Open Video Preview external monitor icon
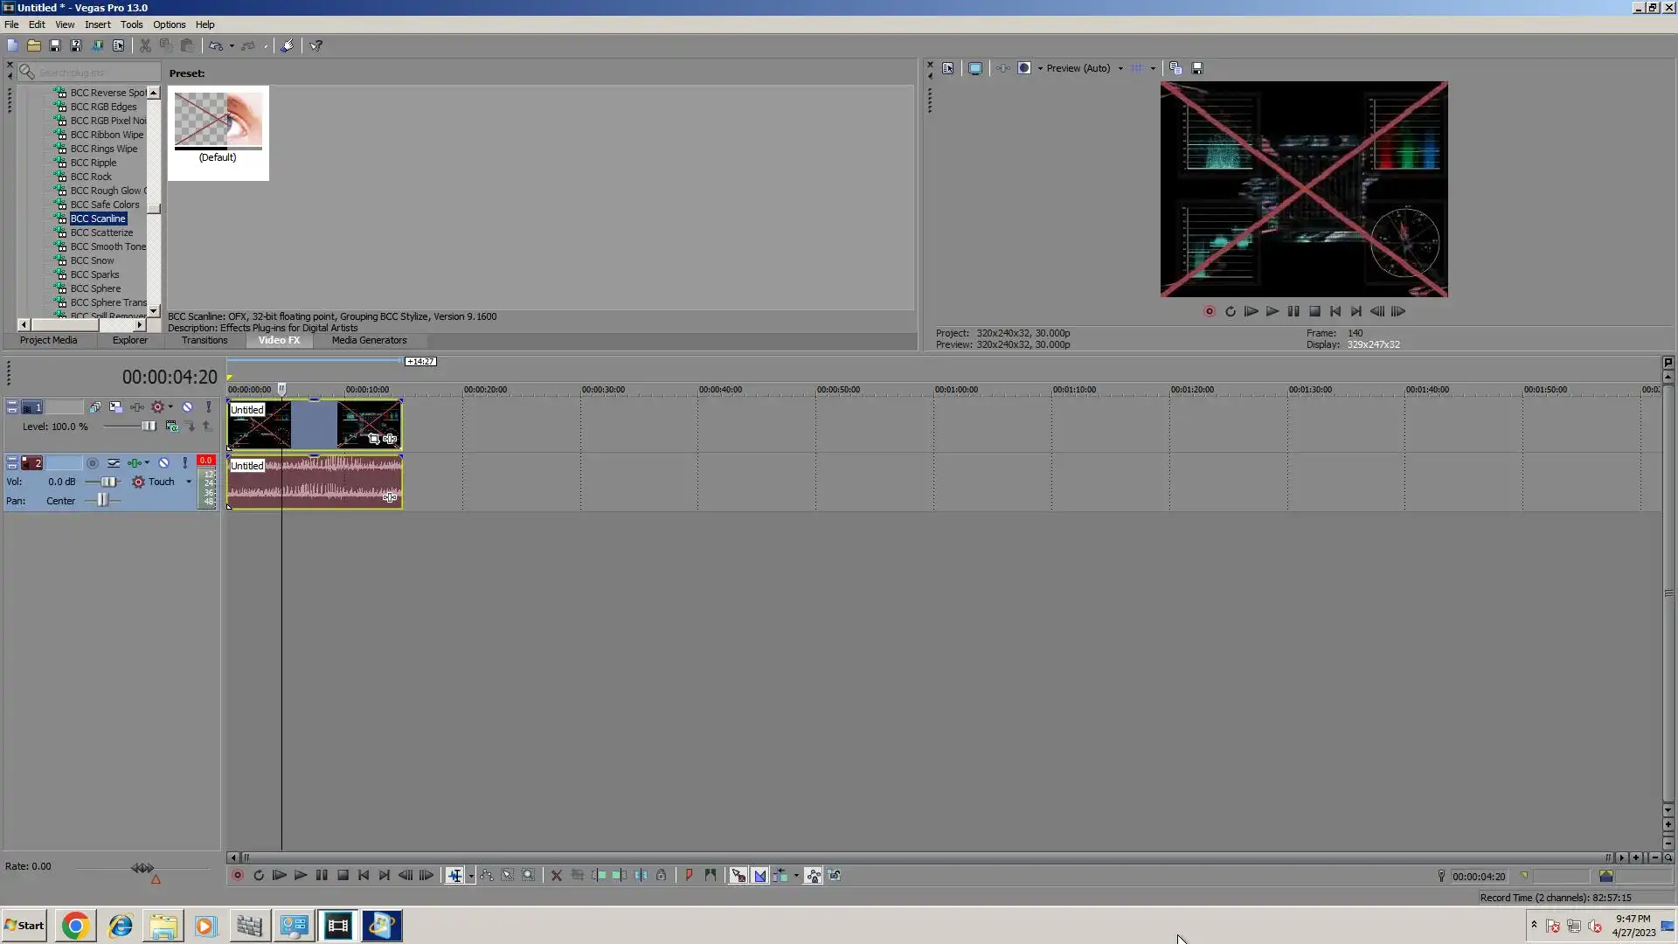Image resolution: width=1678 pixels, height=944 pixels. tap(975, 68)
